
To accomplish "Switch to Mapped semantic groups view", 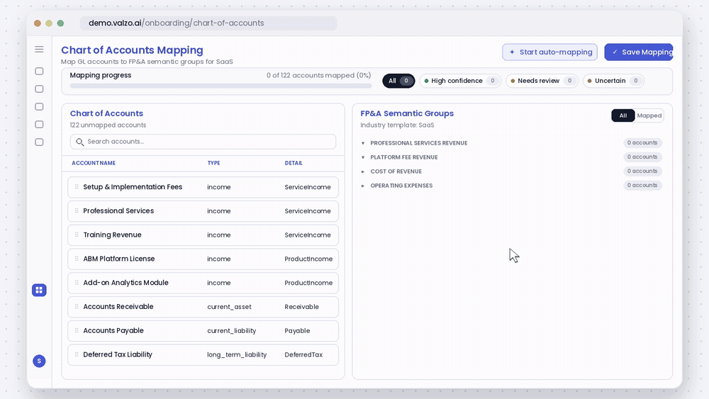I will pos(649,116).
